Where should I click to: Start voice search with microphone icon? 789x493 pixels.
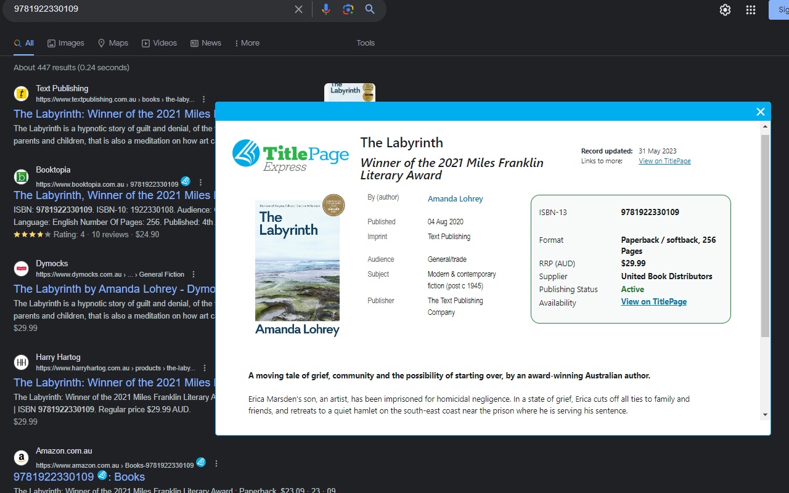(x=326, y=9)
